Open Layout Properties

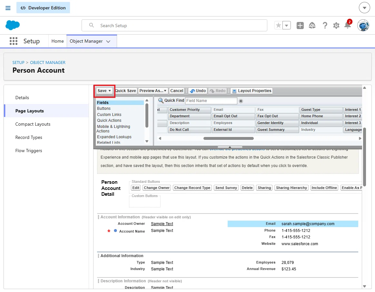coord(252,91)
